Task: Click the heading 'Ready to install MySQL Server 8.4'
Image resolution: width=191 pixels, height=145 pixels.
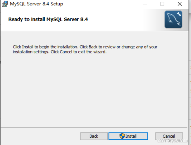Action: click(48, 19)
